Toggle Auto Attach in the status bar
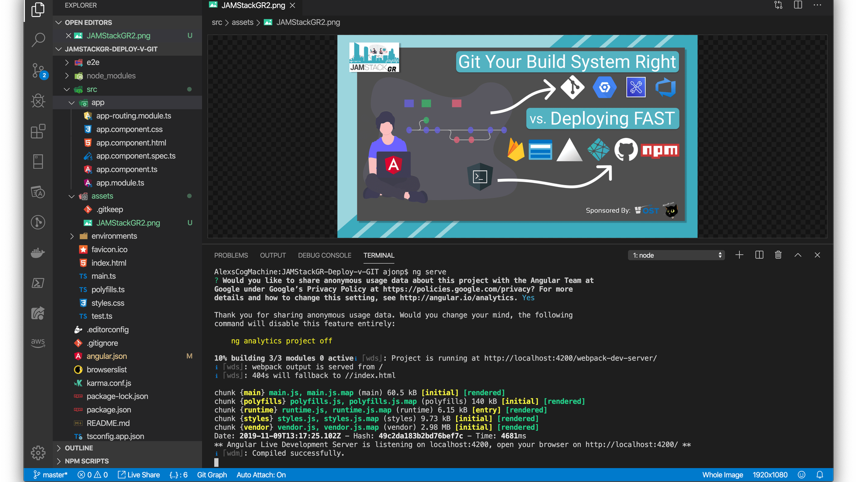The width and height of the screenshot is (857, 482). (x=261, y=475)
